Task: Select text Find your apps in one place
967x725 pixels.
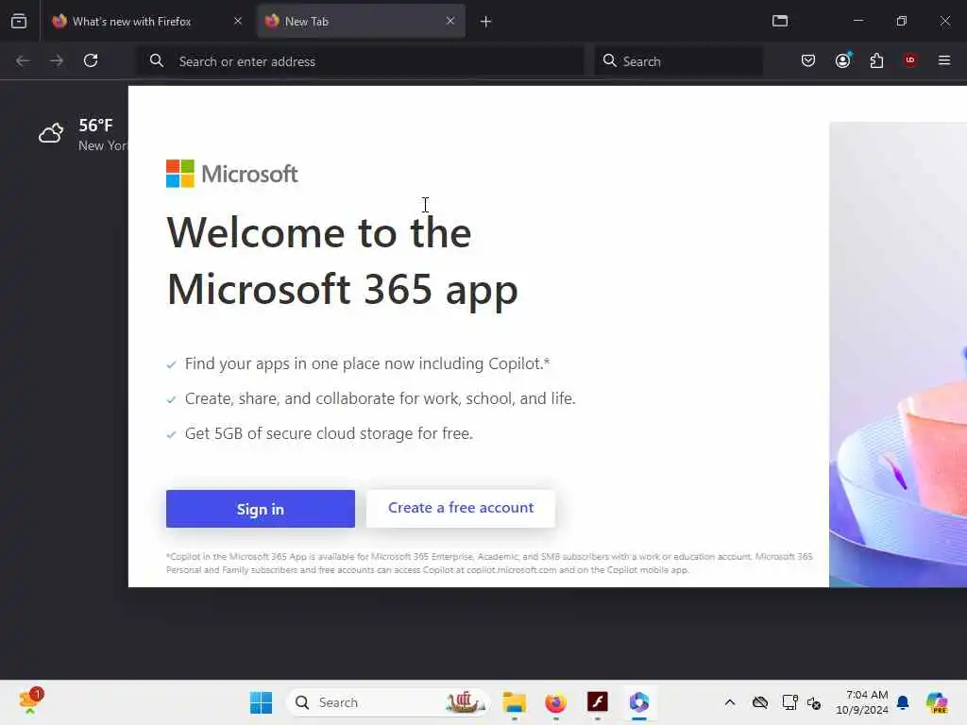Action: 367,363
